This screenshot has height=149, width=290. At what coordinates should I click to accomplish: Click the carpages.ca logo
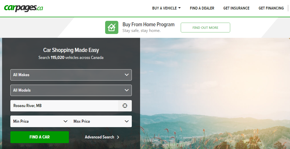[24, 8]
